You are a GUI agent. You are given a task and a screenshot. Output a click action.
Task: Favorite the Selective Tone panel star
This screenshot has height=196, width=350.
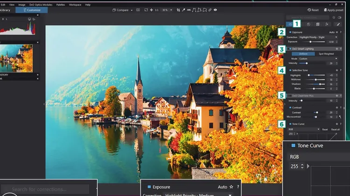tap(337, 70)
